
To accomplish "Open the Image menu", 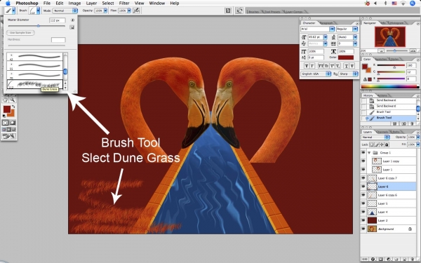I will point(74,4).
